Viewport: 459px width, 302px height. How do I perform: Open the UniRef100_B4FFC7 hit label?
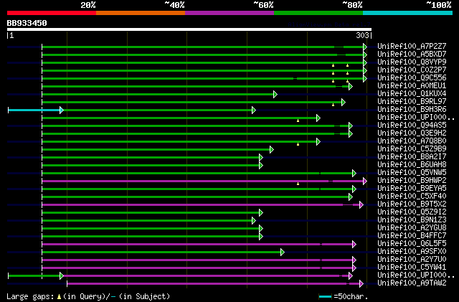412,236
